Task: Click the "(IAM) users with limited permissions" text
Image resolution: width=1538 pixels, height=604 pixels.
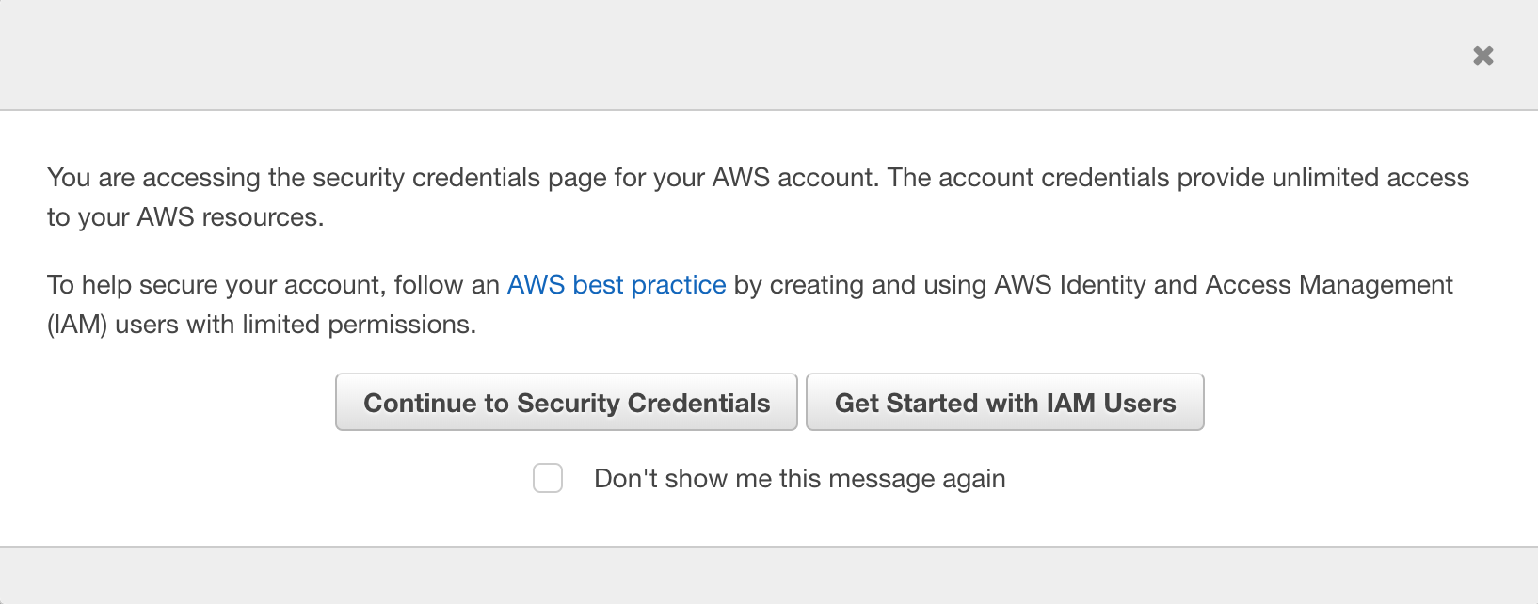Action: pyautogui.click(x=262, y=325)
